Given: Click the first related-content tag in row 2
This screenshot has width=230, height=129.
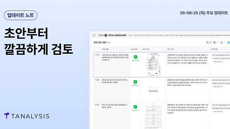Looking at the screenshot, I should (x=221, y=80).
